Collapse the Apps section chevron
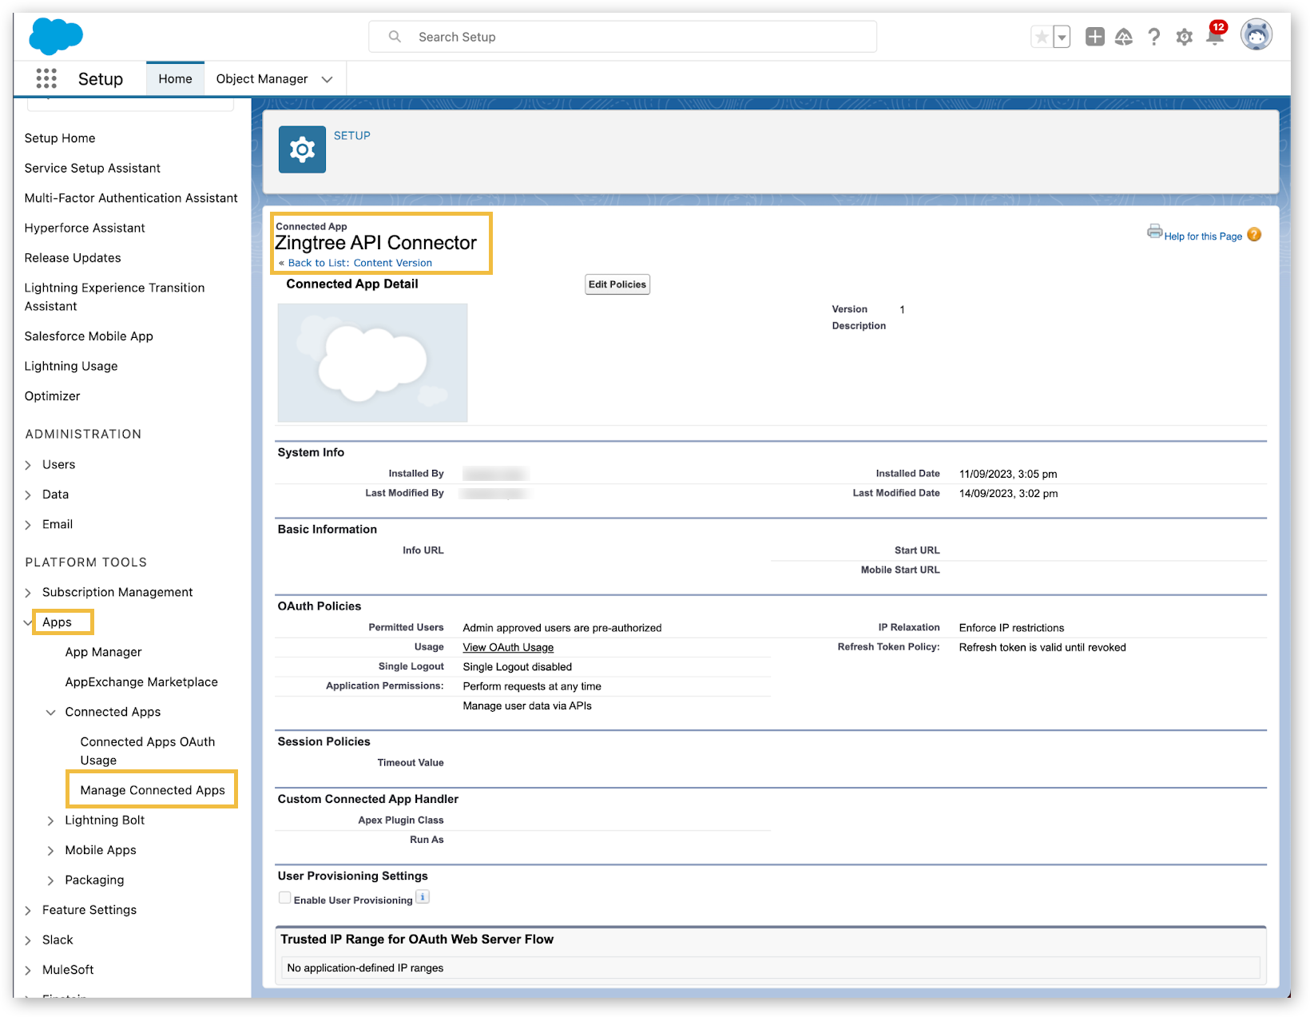Image resolution: width=1310 pixels, height=1017 pixels. (28, 622)
